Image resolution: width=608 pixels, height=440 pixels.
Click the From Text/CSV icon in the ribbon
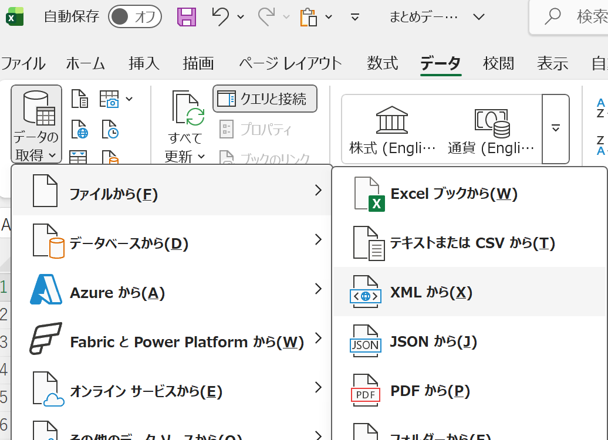point(80,100)
